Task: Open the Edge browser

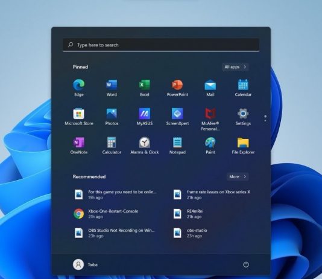Action: pos(79,88)
